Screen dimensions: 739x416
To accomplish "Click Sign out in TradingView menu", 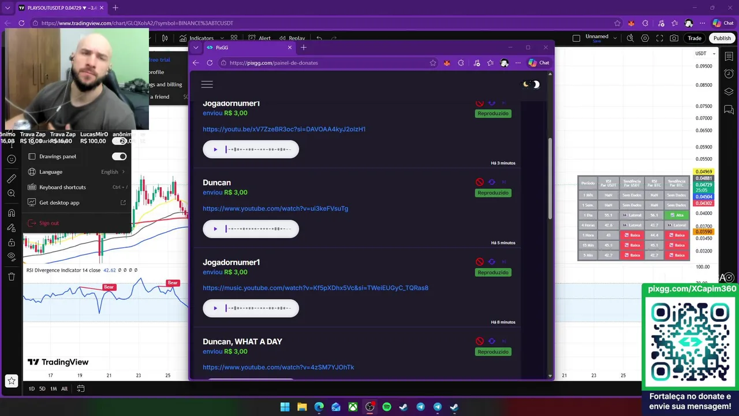I will tap(77, 223).
